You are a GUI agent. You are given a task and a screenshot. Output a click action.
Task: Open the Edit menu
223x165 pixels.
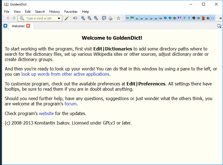[28, 12]
